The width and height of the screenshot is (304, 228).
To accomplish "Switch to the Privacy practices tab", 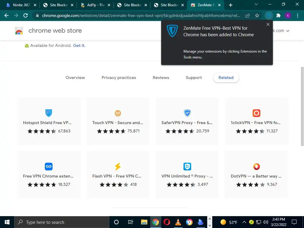I will 119,77.
